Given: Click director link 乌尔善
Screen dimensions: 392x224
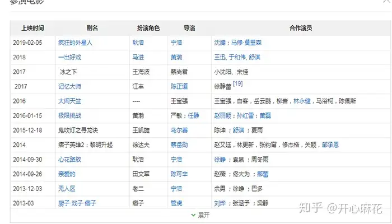Looking at the screenshot, I should [x=179, y=130].
